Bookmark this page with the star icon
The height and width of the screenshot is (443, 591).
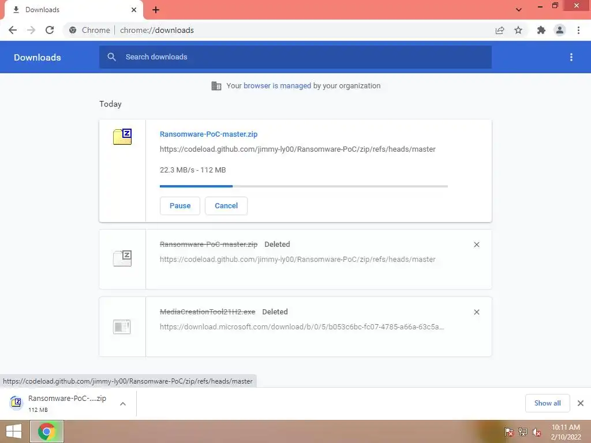(x=518, y=30)
